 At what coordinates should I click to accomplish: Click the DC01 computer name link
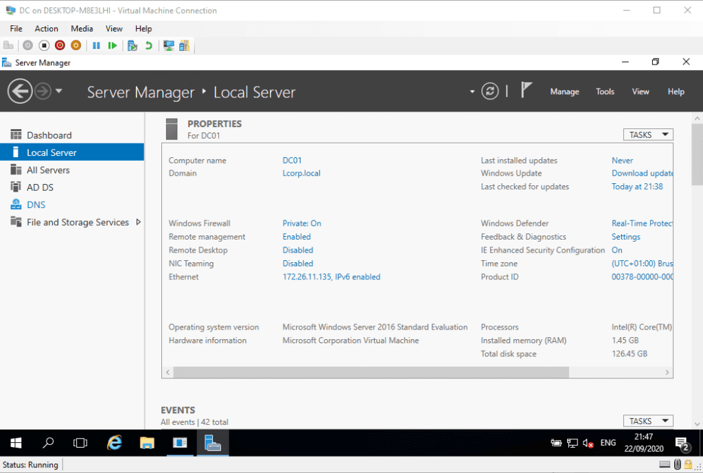pyautogui.click(x=292, y=161)
